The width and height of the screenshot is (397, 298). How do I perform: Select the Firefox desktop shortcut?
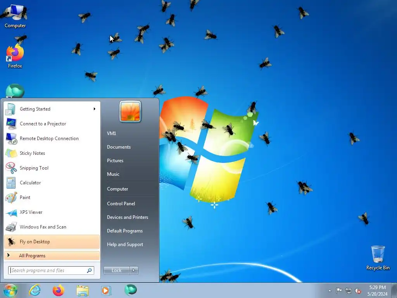(x=15, y=56)
